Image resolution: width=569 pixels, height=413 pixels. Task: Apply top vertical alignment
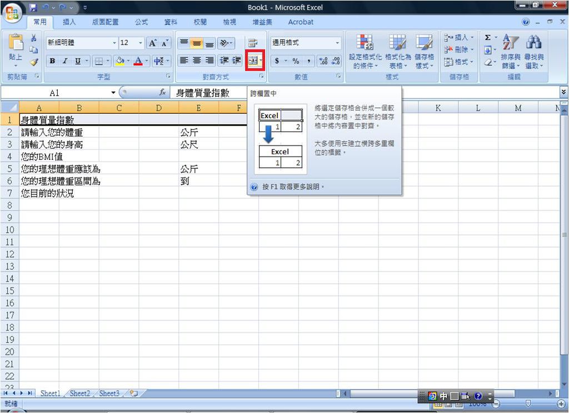point(184,43)
